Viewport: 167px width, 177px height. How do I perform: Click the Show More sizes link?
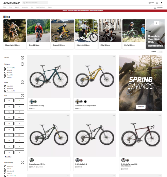(8, 157)
